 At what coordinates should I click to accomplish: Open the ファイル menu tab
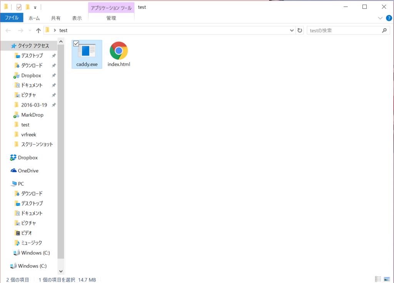tap(12, 18)
